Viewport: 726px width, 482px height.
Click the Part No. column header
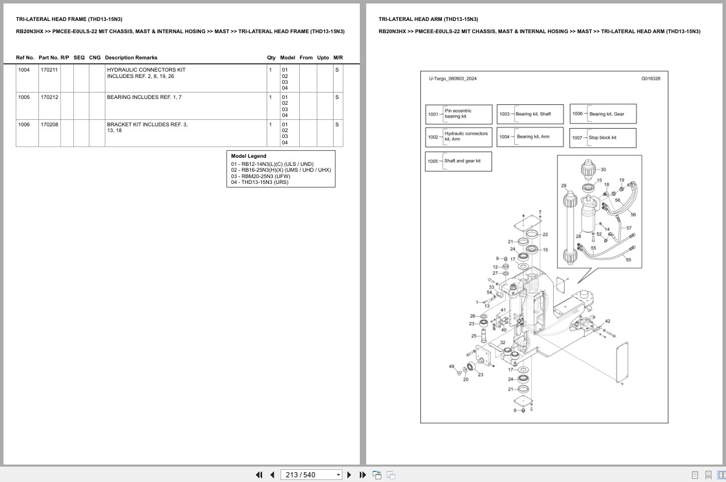click(48, 58)
